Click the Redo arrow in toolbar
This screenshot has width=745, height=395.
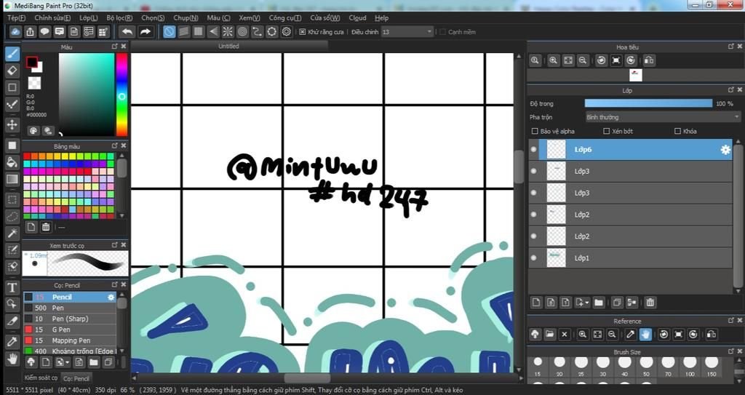146,32
